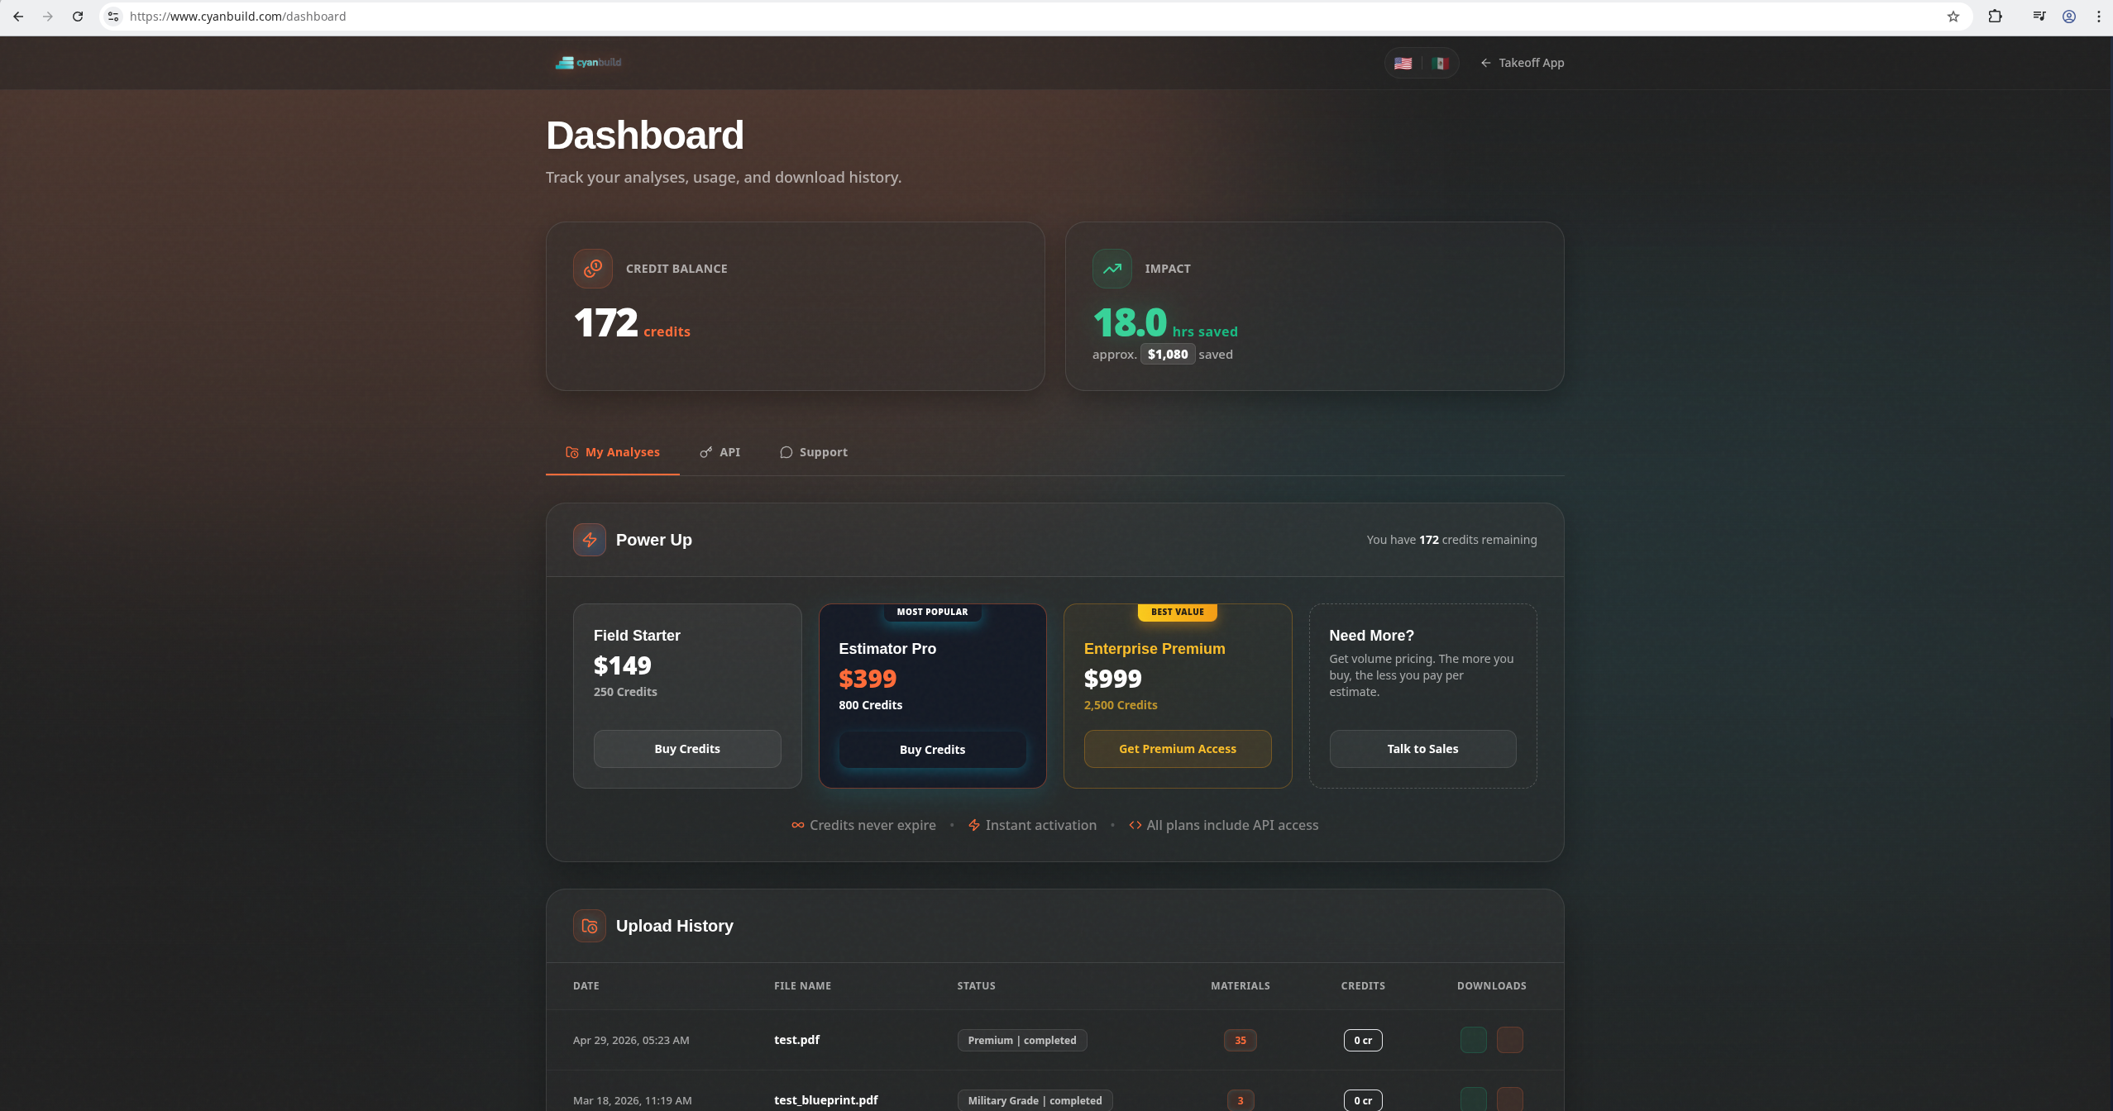Click the Talk to Sales button

pyautogui.click(x=1423, y=749)
